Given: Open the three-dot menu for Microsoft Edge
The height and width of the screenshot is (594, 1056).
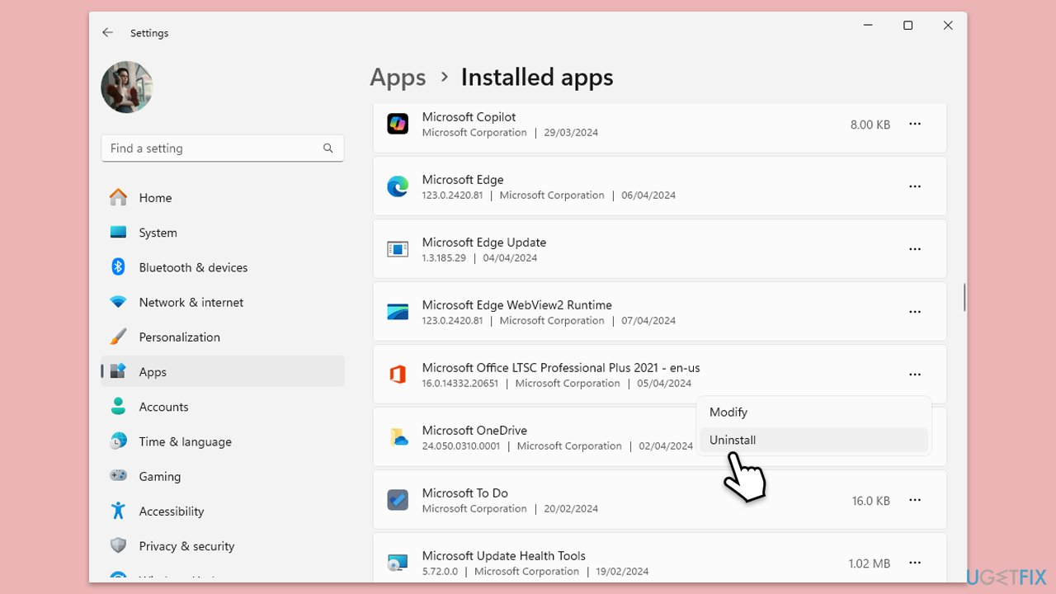Looking at the screenshot, I should click(x=914, y=186).
